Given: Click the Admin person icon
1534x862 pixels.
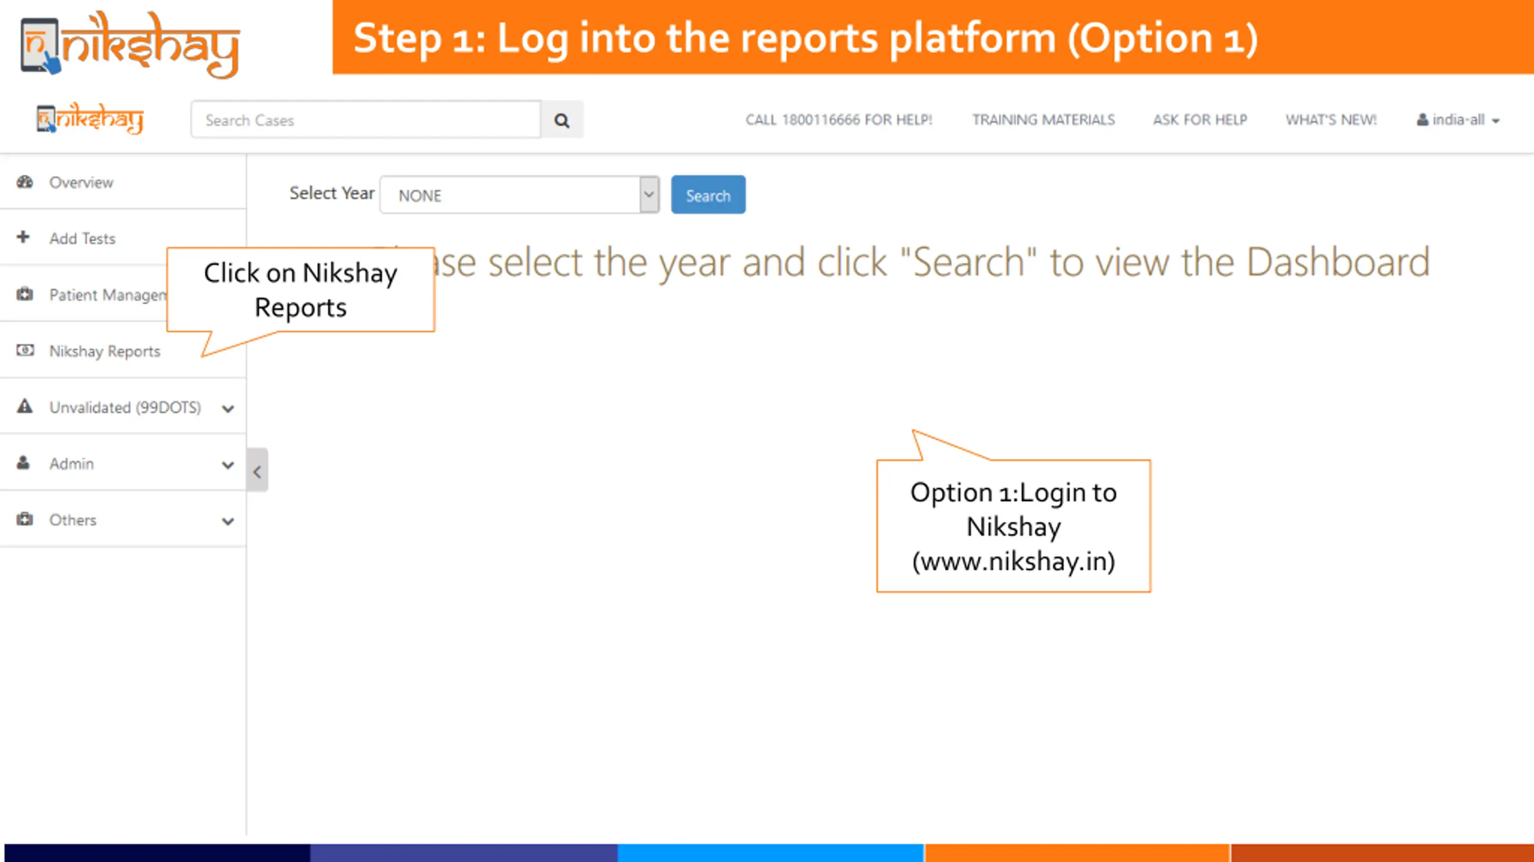Looking at the screenshot, I should pyautogui.click(x=23, y=463).
